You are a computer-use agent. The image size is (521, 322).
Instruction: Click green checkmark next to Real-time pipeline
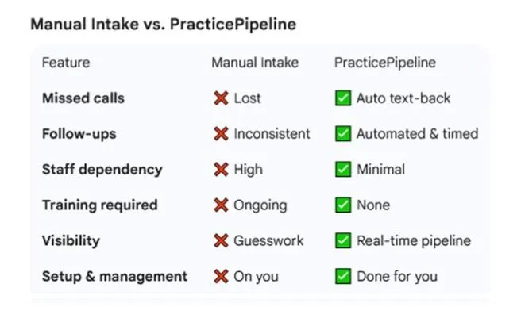pos(343,240)
